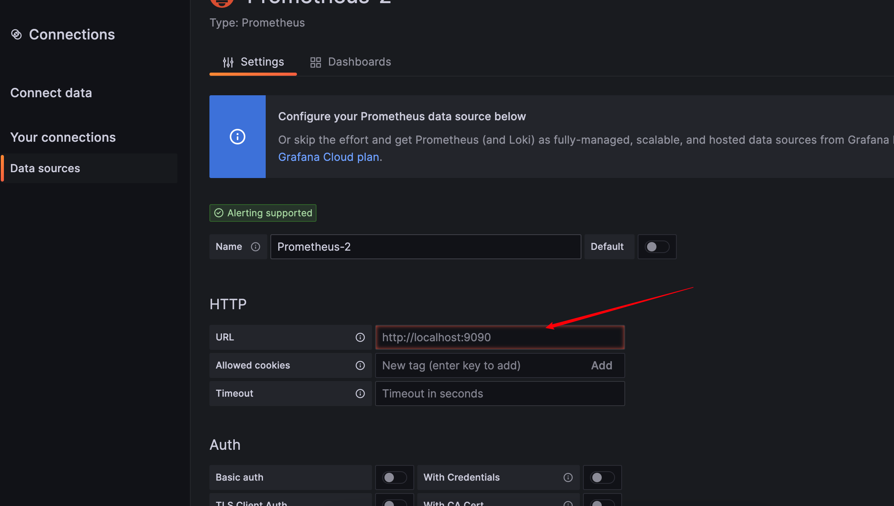Screen dimensions: 894x506
Task: Click the Default label
Action: coord(607,247)
